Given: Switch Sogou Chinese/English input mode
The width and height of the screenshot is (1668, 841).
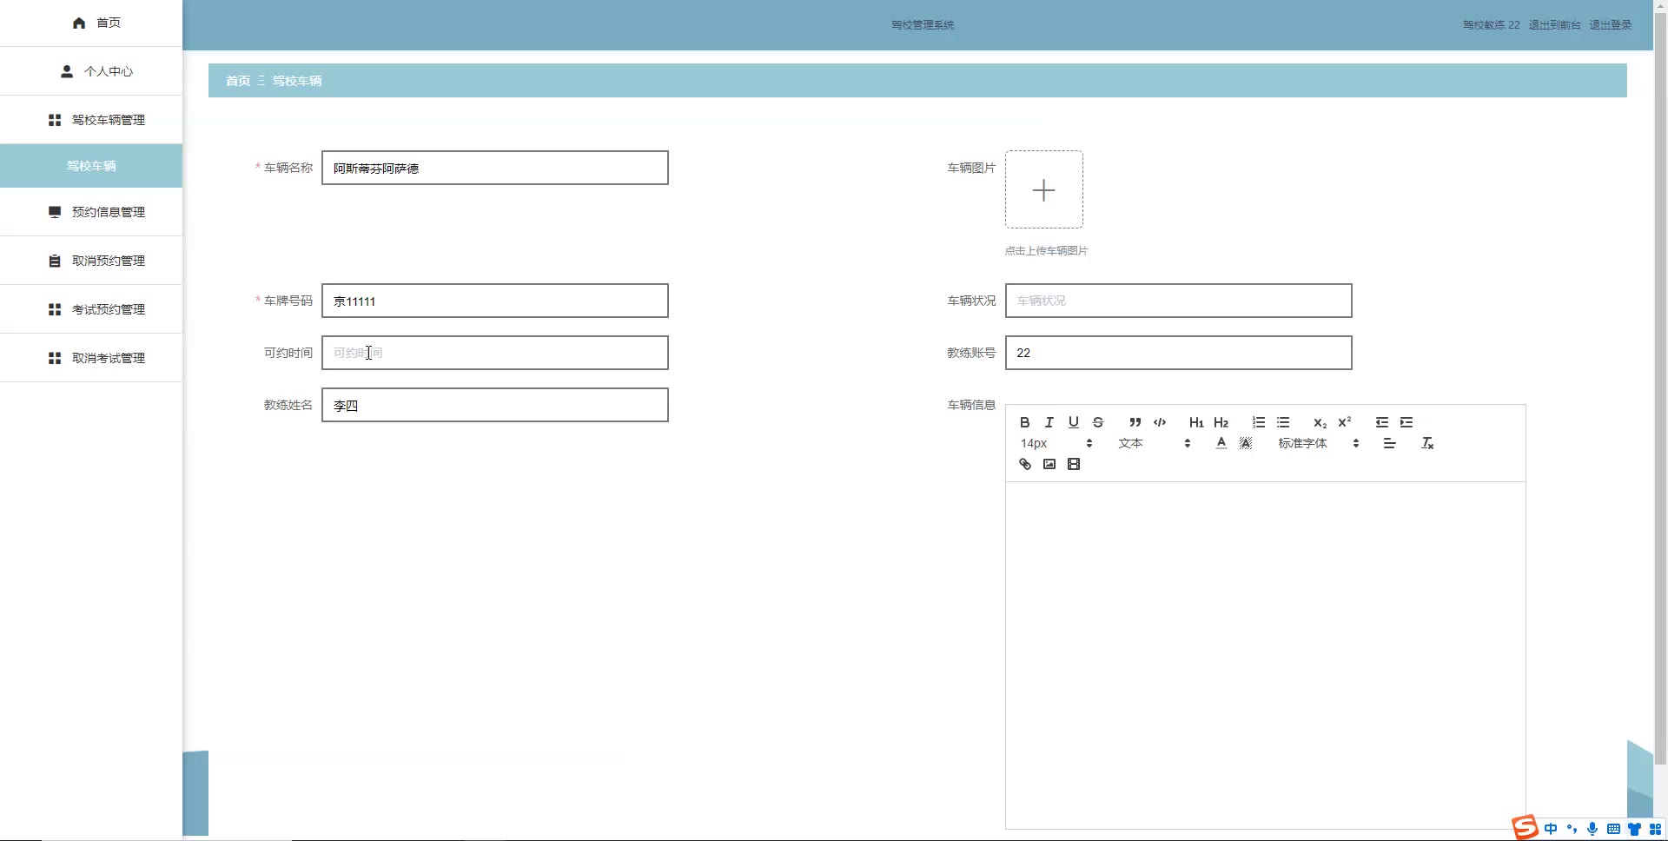Looking at the screenshot, I should [x=1551, y=829].
